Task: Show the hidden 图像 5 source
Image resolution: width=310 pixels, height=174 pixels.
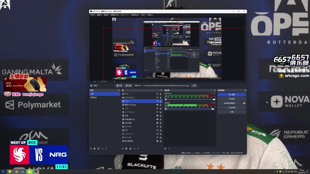Action: (x=157, y=94)
